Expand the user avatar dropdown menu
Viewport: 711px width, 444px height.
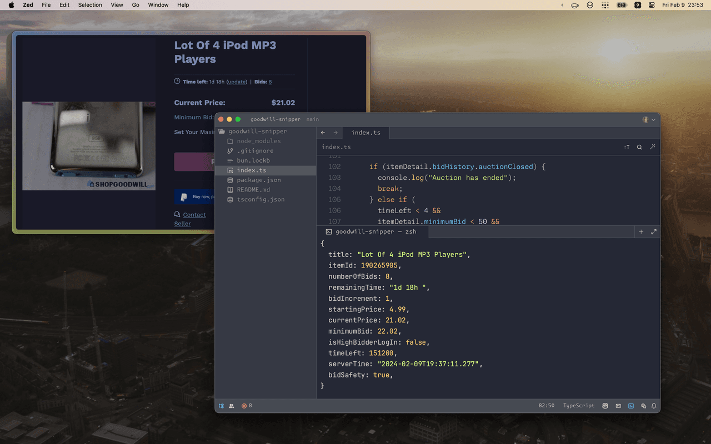coord(649,119)
